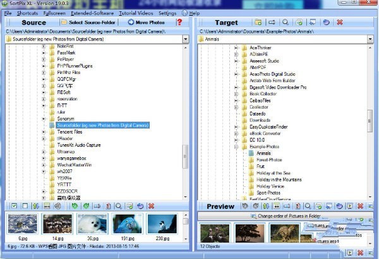Click the target tree vertical scrollbar thumb

point(370,121)
